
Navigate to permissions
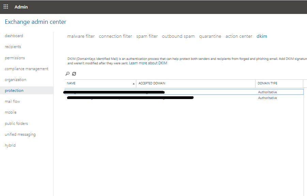click(15, 58)
